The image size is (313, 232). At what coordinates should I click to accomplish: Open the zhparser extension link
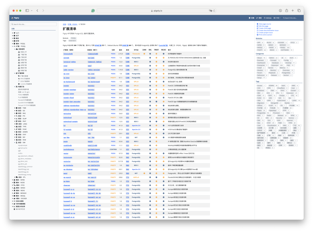pos(67,185)
